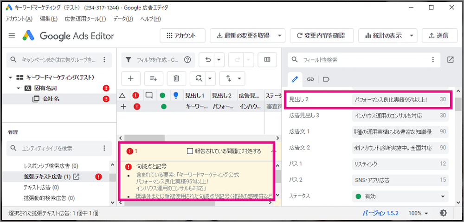This screenshot has height=222, width=464.
Task: Click the error panel horizontal scrollbar thumb
Action: (170, 203)
